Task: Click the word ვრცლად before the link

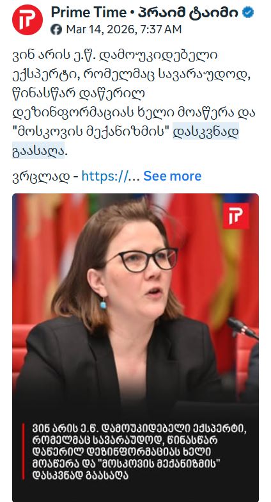Action: pos(41,177)
